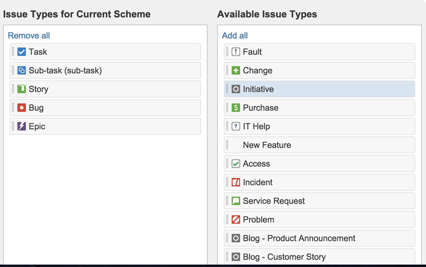The width and height of the screenshot is (426, 267).
Task: Select the New Feature issue type
Action: (x=267, y=145)
